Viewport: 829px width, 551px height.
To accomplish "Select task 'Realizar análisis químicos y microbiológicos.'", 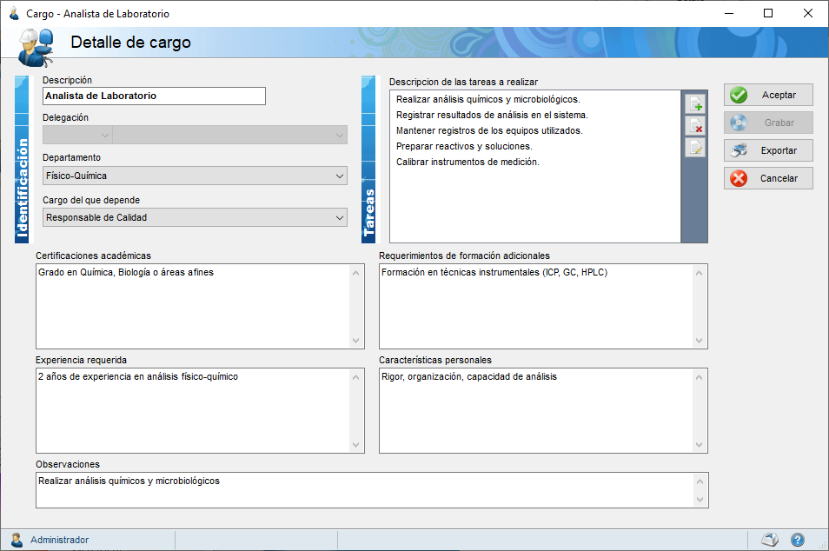I will coord(488,99).
